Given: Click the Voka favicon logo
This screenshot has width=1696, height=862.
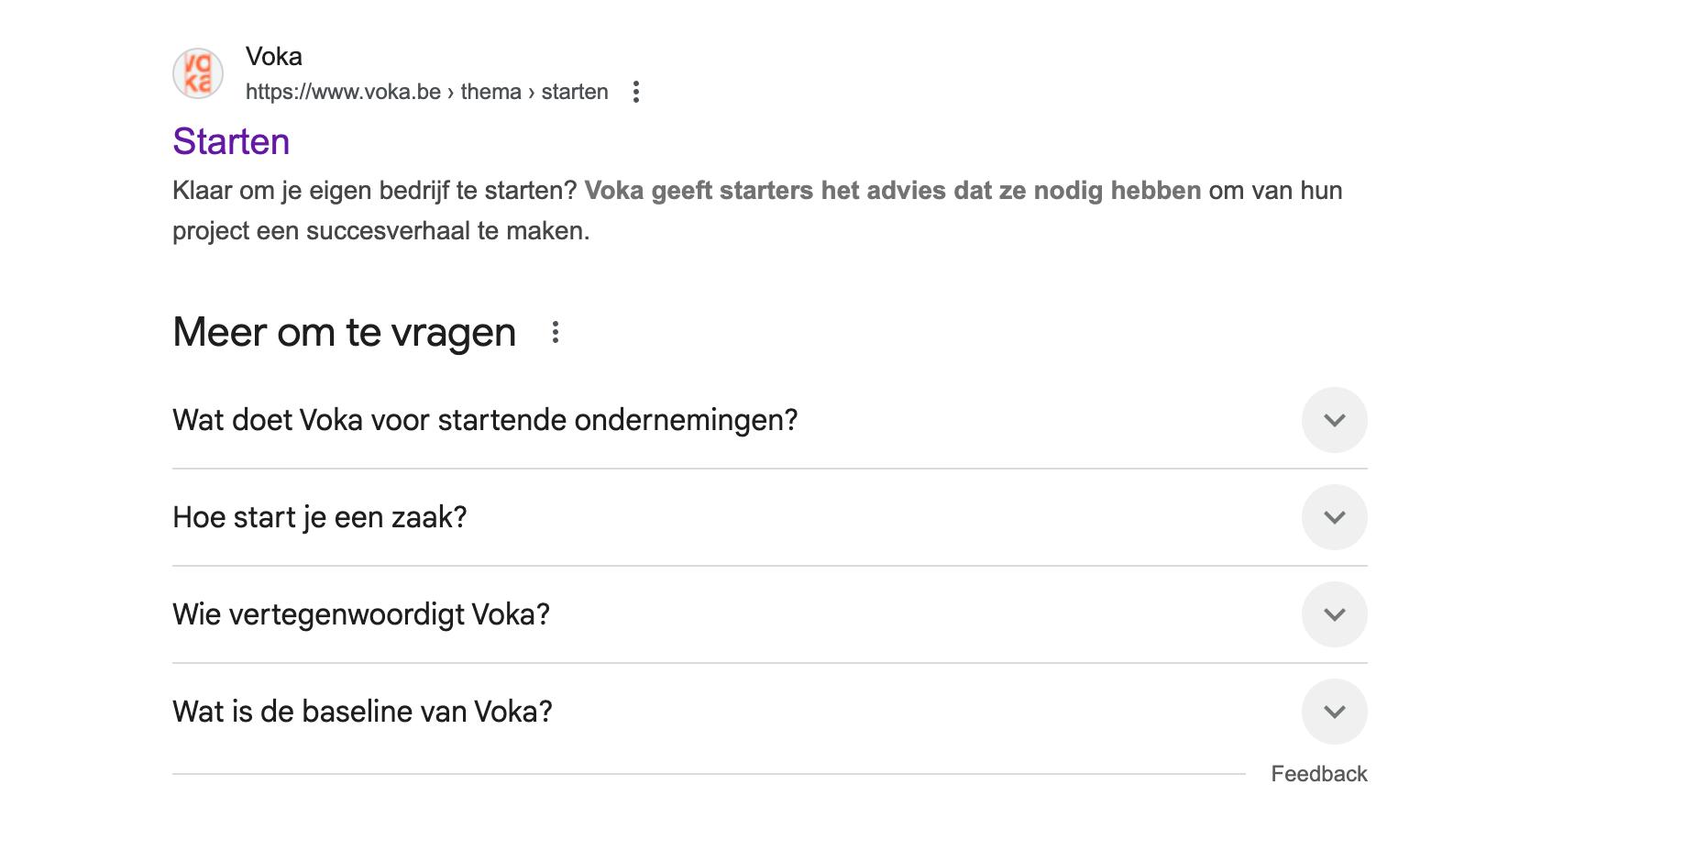Looking at the screenshot, I should click(x=198, y=73).
